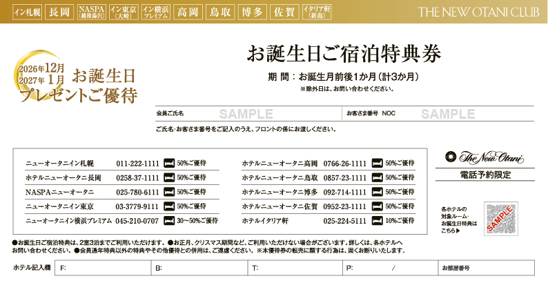Click the こちら▶ QR caption text
The width and height of the screenshot is (548, 283).
[x=451, y=231]
